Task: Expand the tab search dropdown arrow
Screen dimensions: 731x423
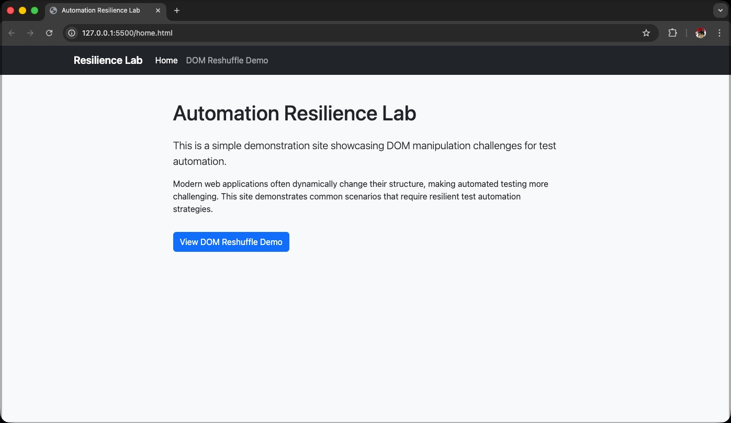Action: coord(720,10)
